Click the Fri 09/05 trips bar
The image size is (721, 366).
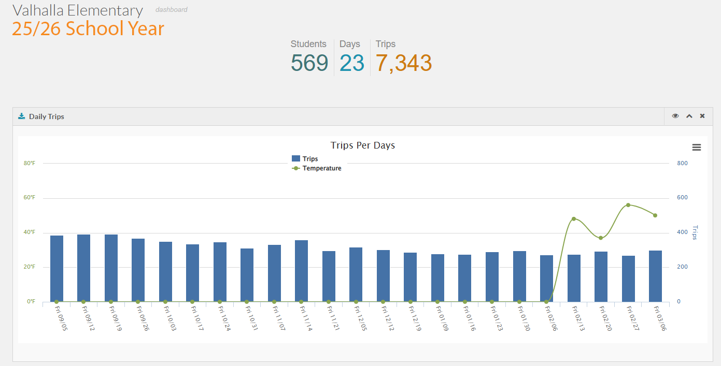pyautogui.click(x=56, y=268)
